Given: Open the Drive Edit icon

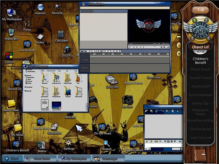Looking at the screenshot, I should tap(112, 80).
